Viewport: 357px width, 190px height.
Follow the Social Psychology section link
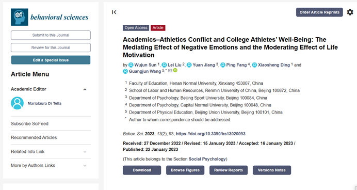click(x=207, y=159)
